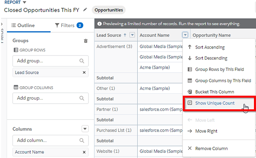Screen dimensions: 256x158
Task: Click search icon in Add column field
Action: coord(82,141)
